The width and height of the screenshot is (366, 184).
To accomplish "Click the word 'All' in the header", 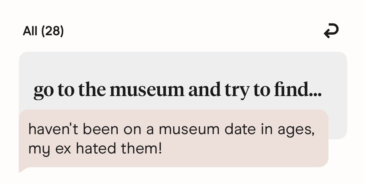I will [x=30, y=31].
